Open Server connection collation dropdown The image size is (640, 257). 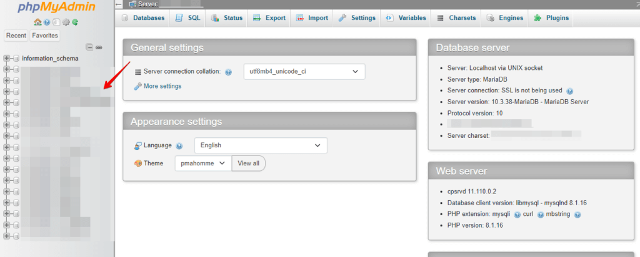coord(304,71)
